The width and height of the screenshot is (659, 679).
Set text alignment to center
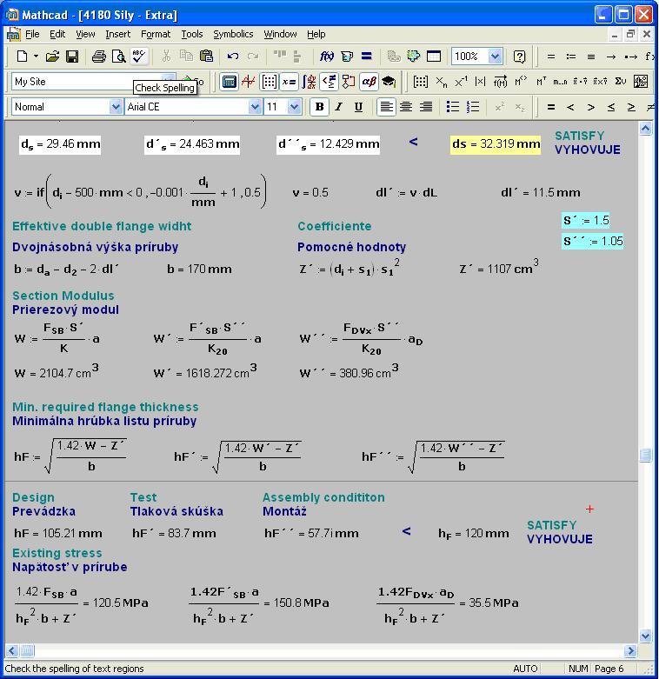(x=406, y=107)
